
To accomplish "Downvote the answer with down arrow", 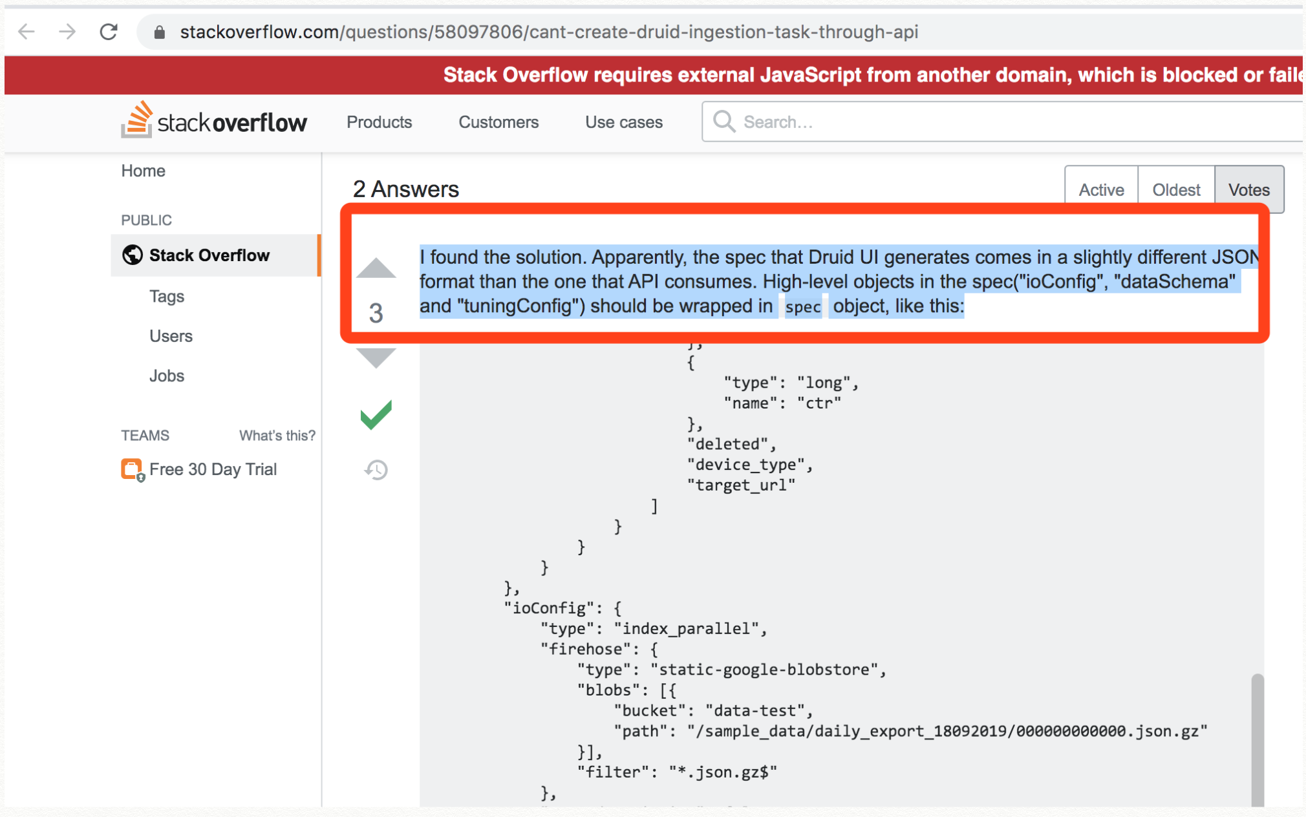I will [x=376, y=357].
